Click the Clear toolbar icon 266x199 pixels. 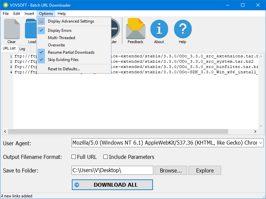12,29
